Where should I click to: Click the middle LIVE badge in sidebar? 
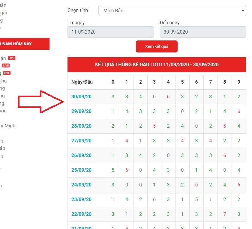tap(6, 66)
